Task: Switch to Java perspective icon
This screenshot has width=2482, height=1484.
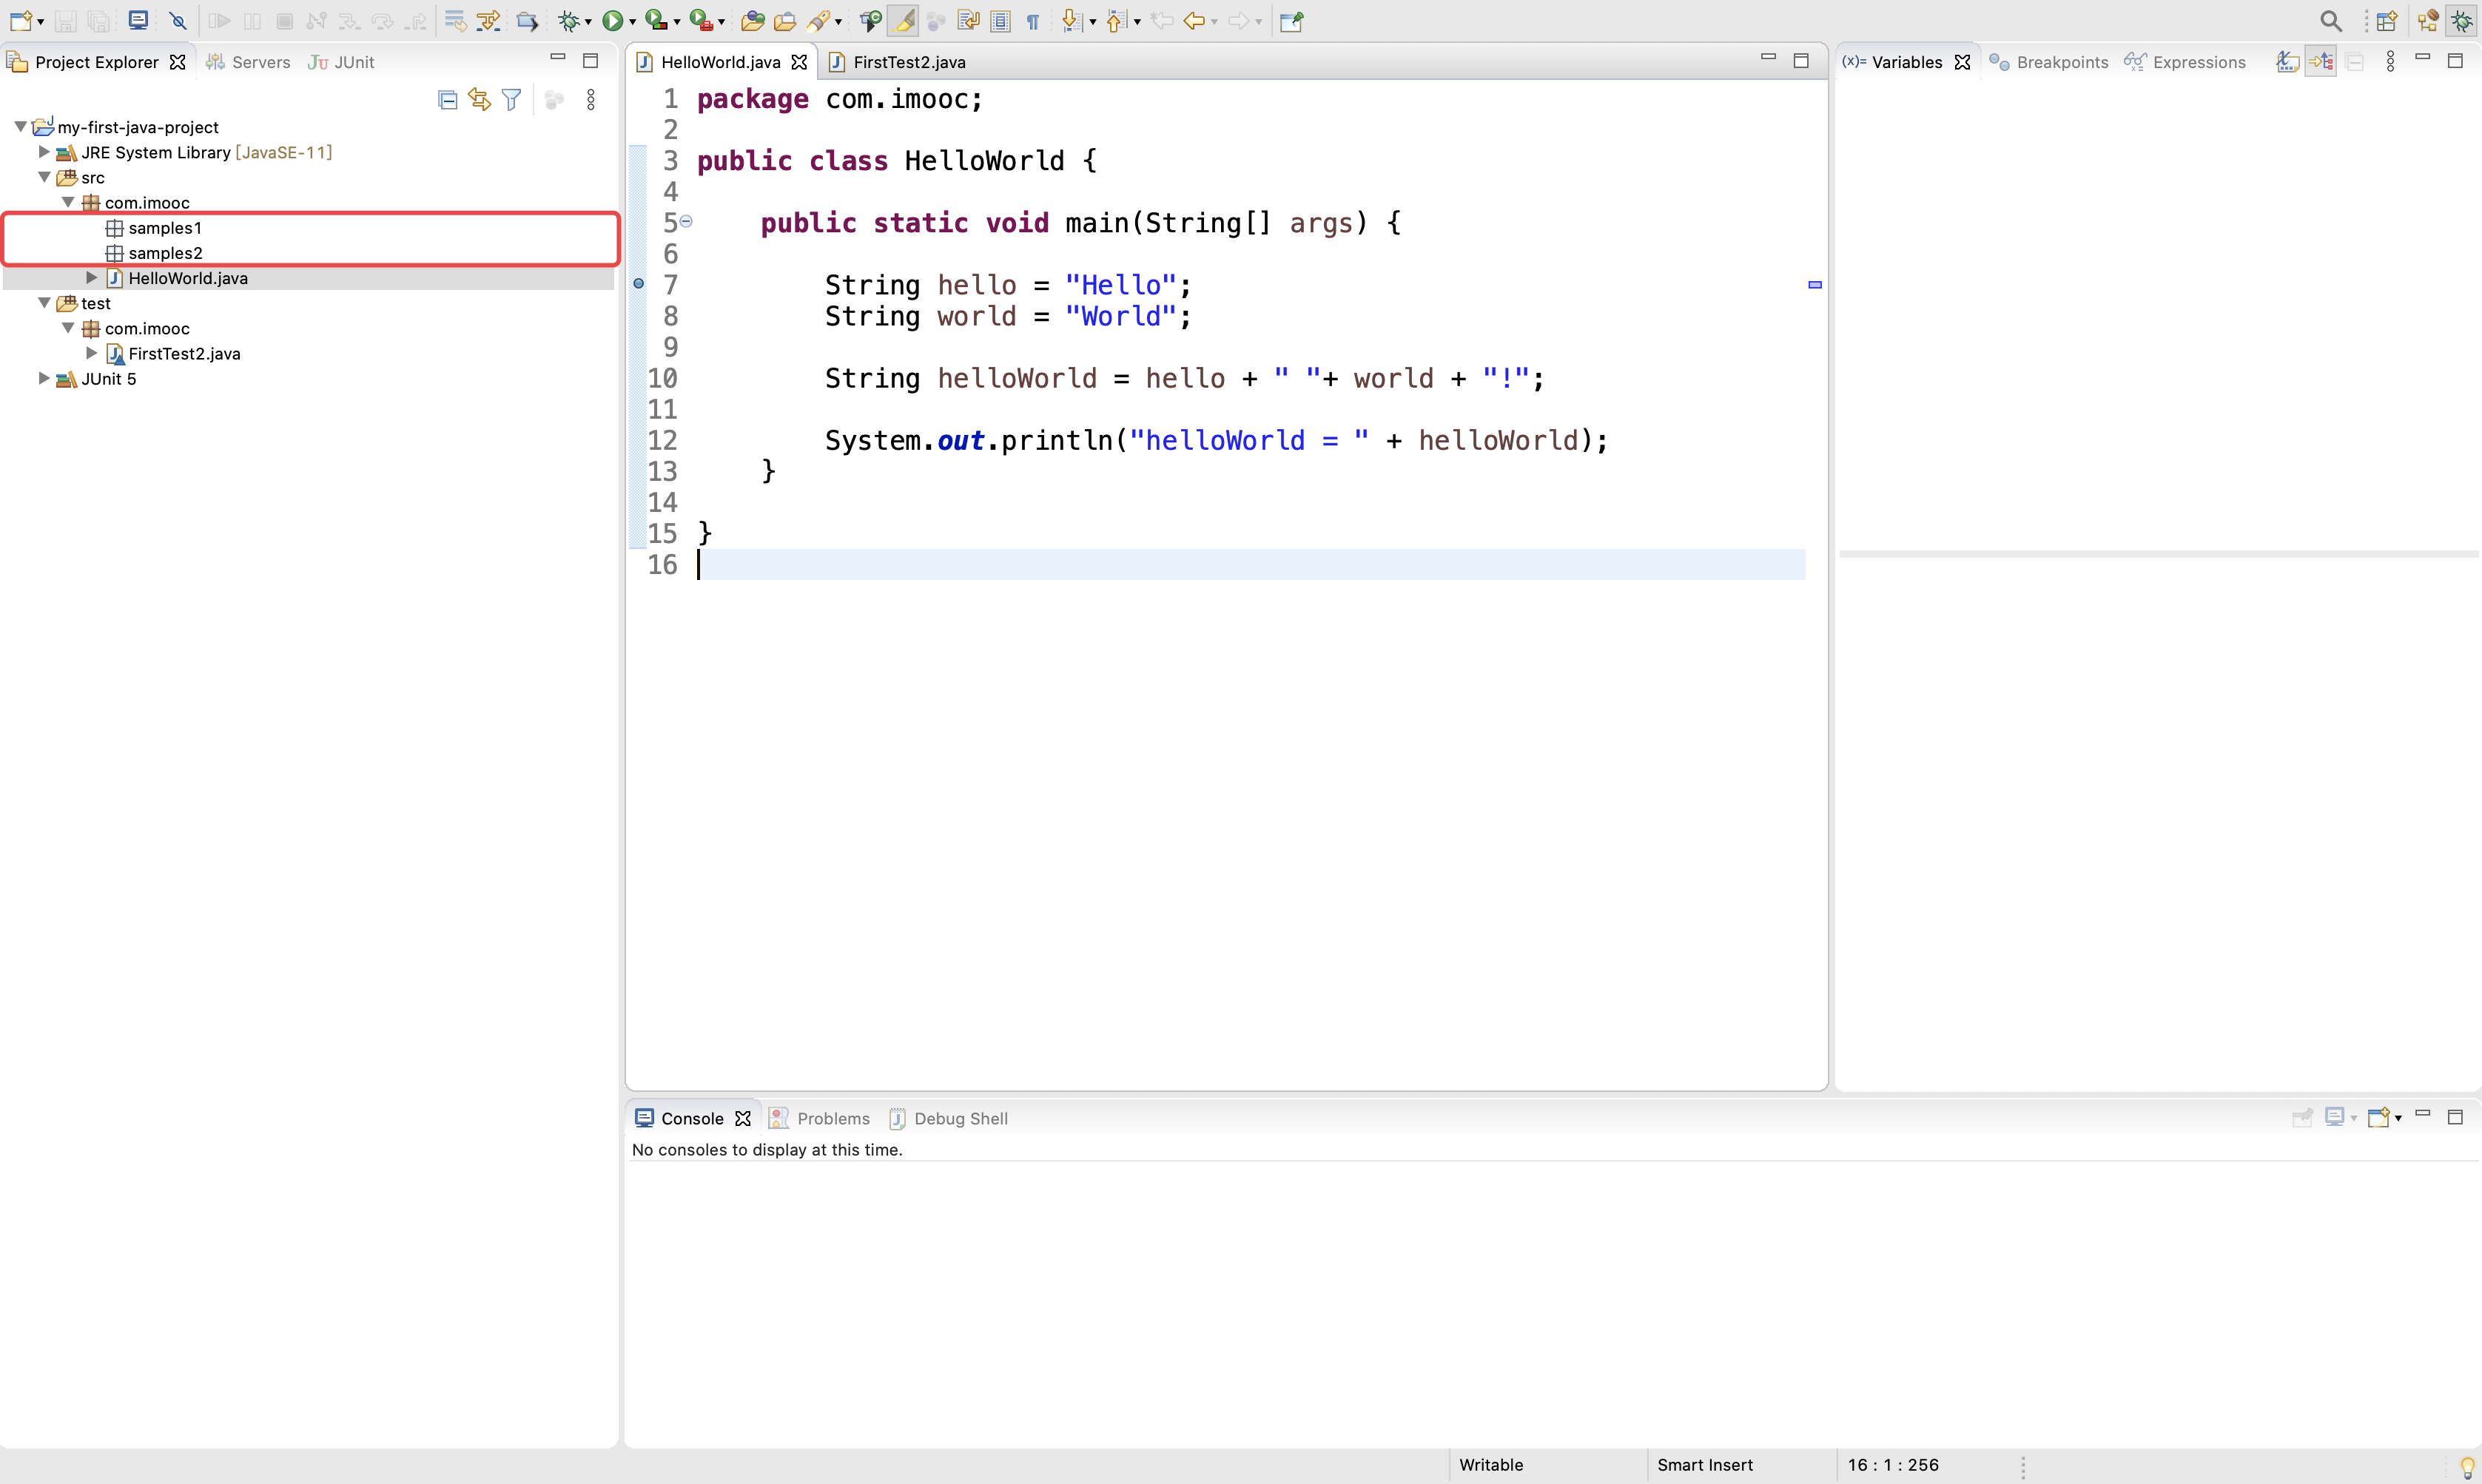Action: (x=2428, y=21)
